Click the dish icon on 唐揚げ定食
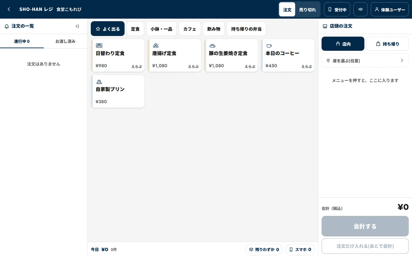Image resolution: width=412 pixels, height=257 pixels. [x=156, y=46]
